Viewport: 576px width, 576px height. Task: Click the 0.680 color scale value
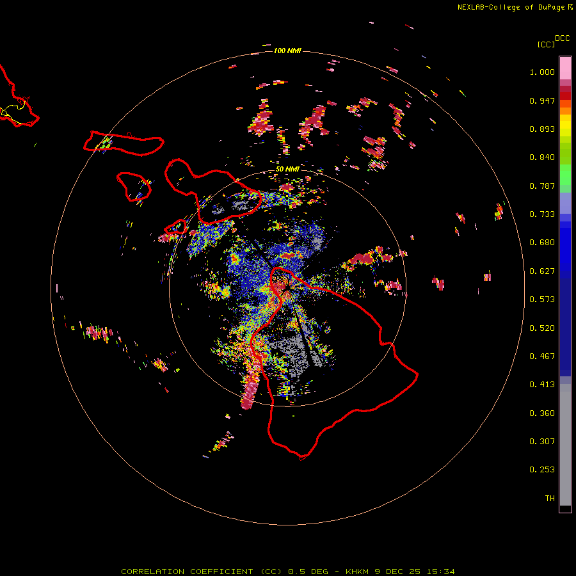tap(542, 243)
